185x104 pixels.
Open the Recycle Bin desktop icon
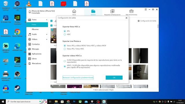click(6, 5)
